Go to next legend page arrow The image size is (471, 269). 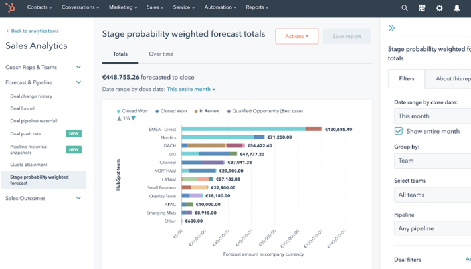pos(134,118)
